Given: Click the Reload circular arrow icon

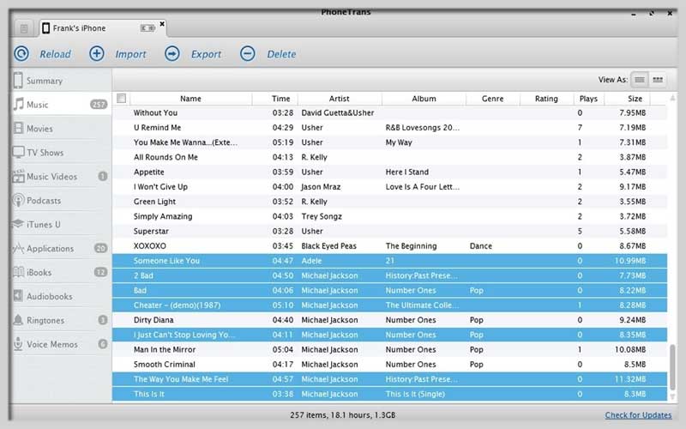Looking at the screenshot, I should coord(21,53).
